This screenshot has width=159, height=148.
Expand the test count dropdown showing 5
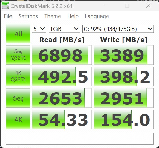(x=39, y=29)
